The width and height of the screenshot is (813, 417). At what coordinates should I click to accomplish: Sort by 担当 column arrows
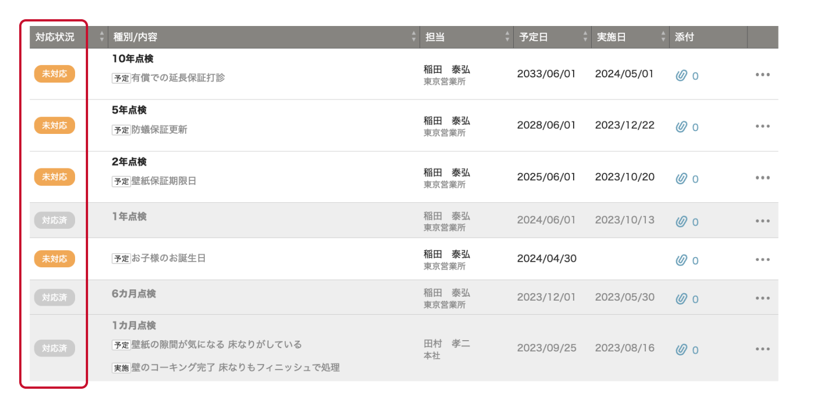pyautogui.click(x=507, y=37)
